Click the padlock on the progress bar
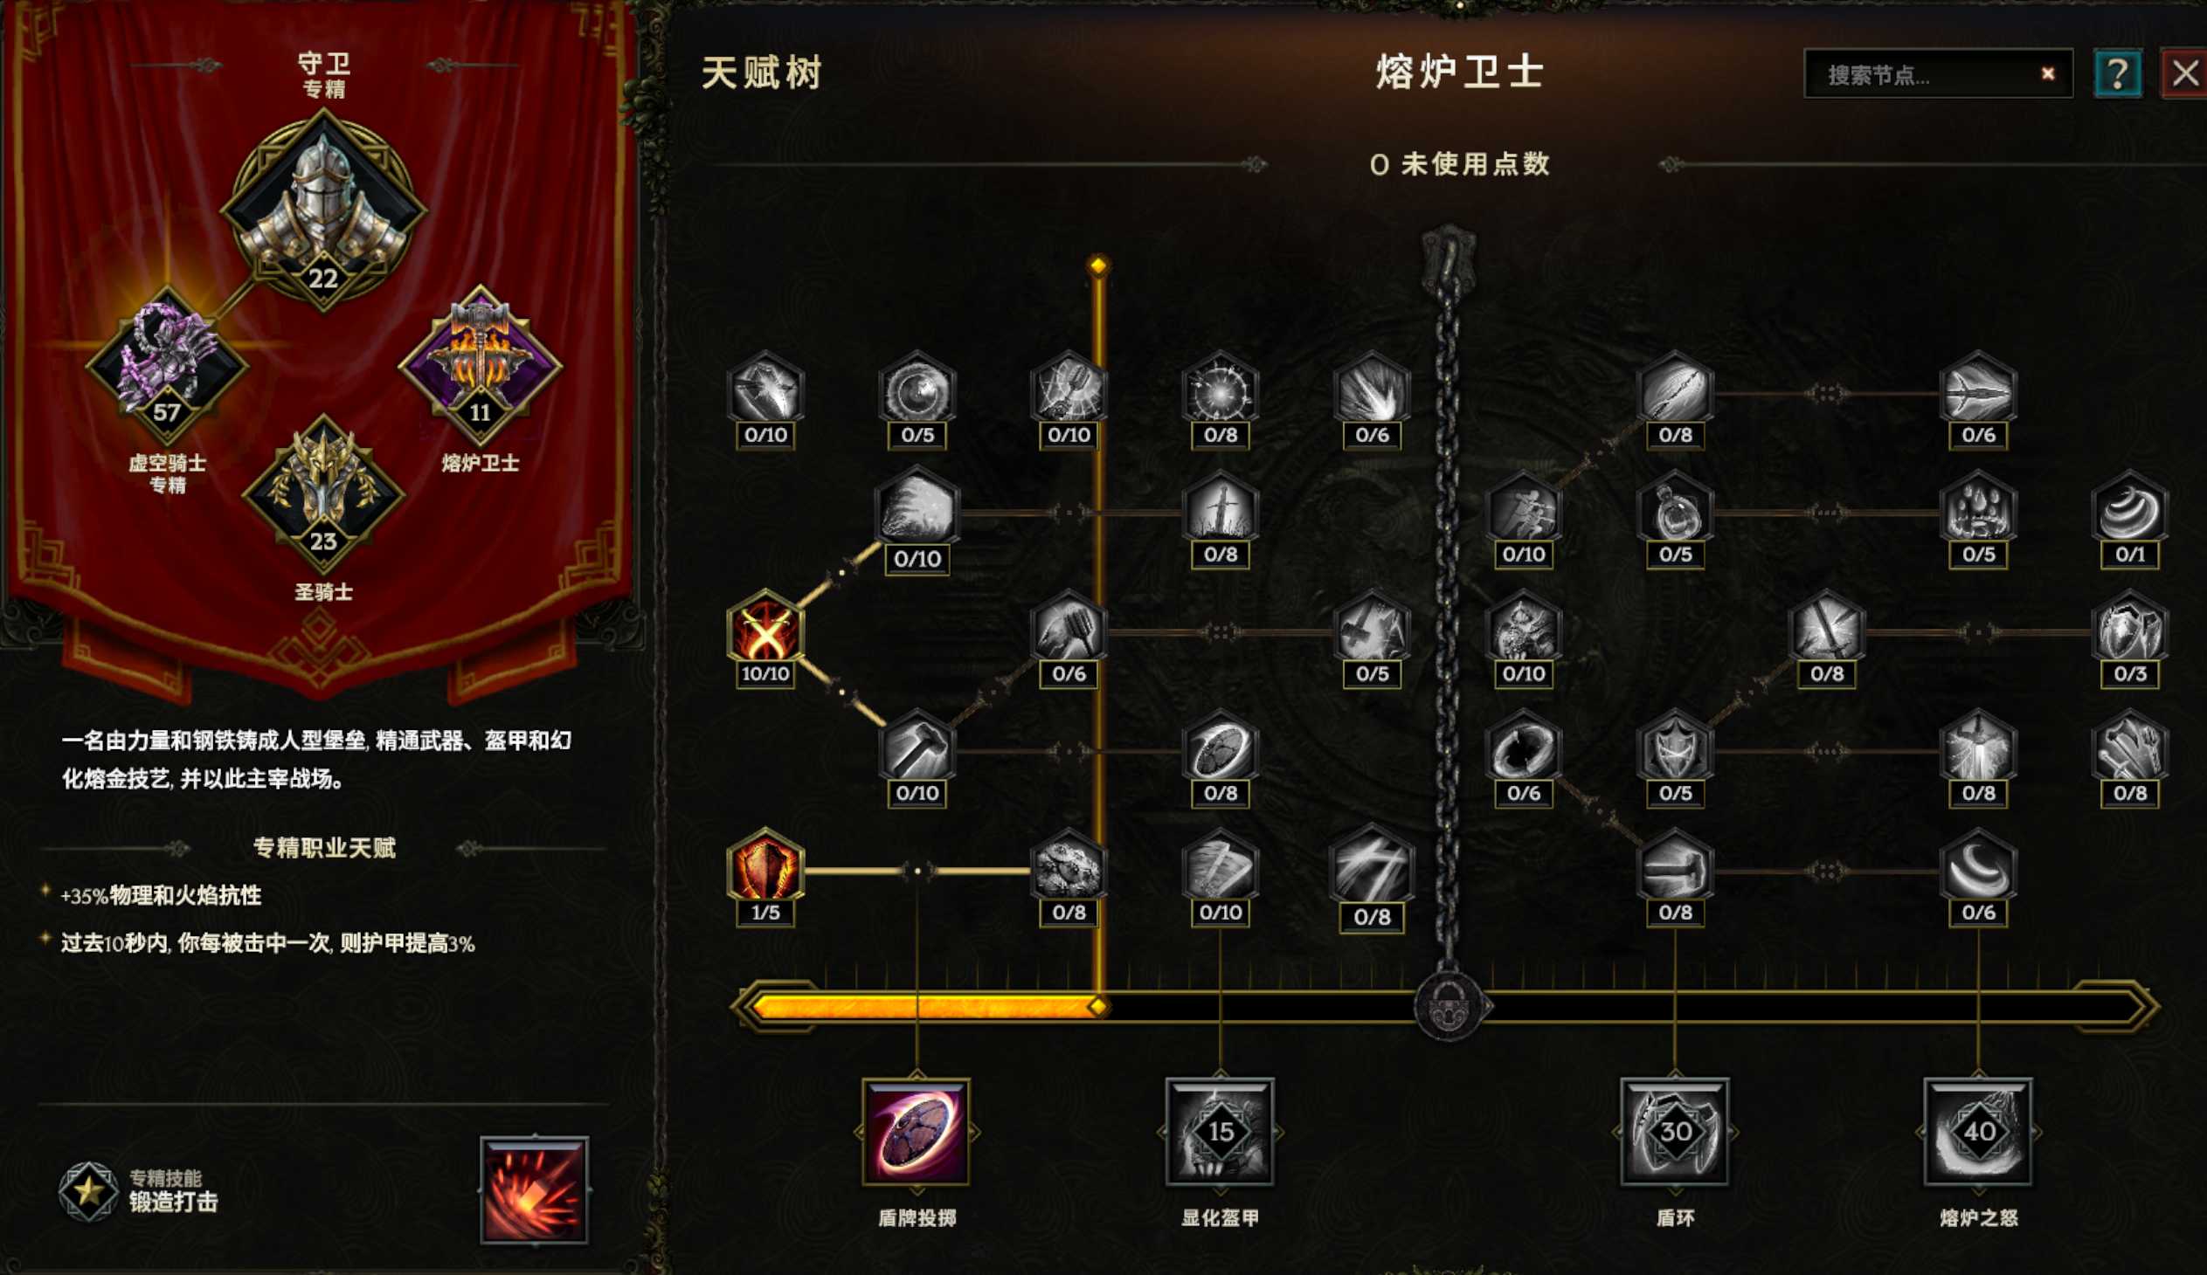This screenshot has width=2207, height=1275. tap(1449, 1005)
